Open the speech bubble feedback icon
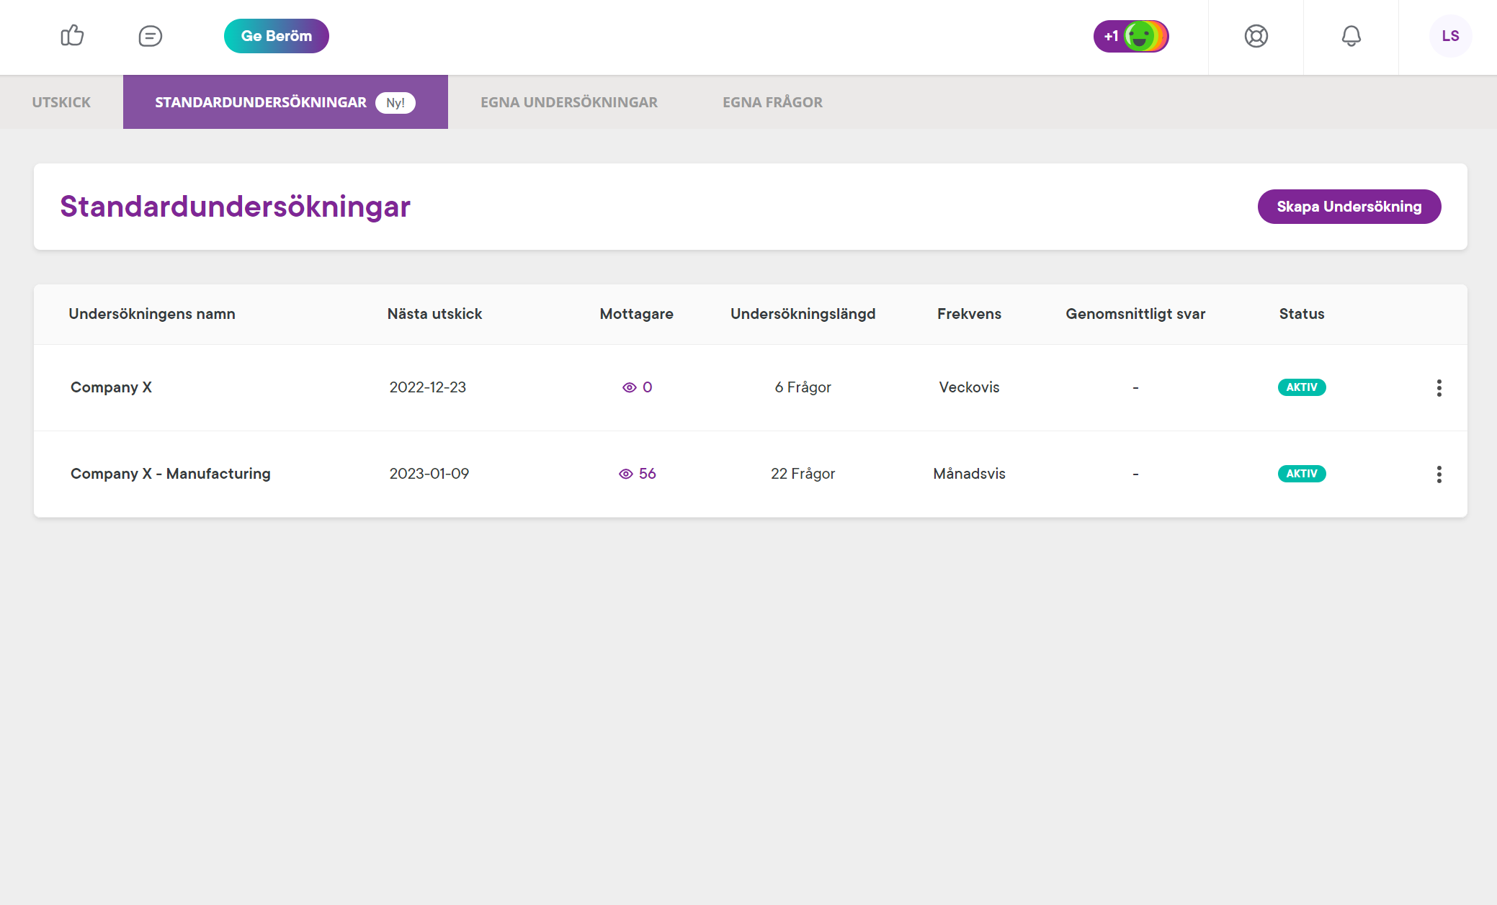 click(150, 36)
